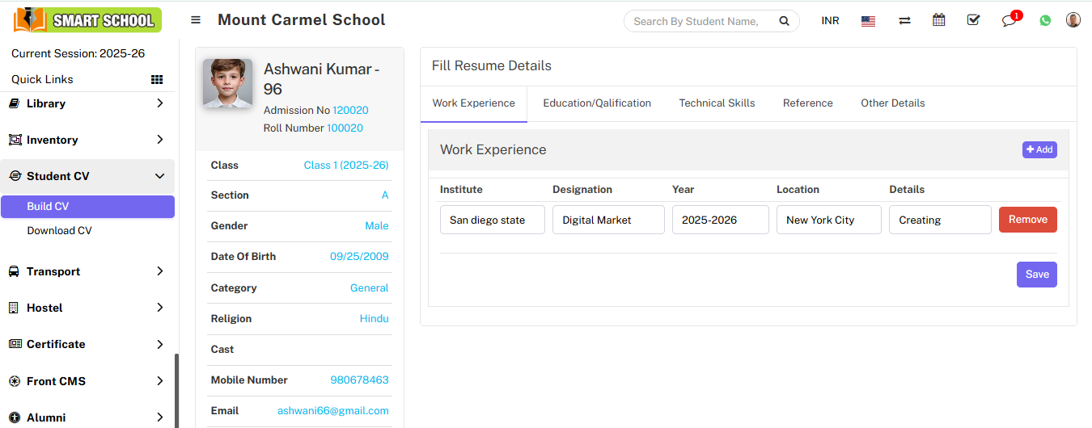Click the search magnifier icon
This screenshot has height=428, width=1092.
(784, 22)
